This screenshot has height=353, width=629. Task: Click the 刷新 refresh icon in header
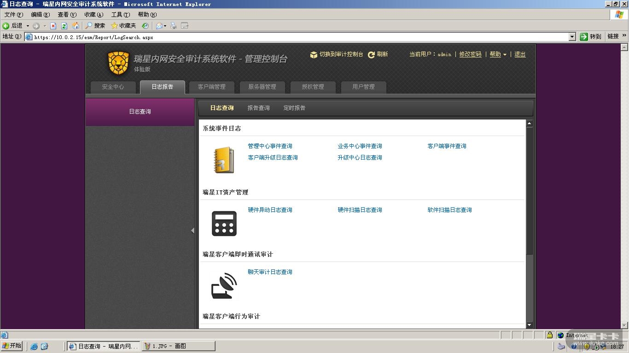pyautogui.click(x=371, y=55)
